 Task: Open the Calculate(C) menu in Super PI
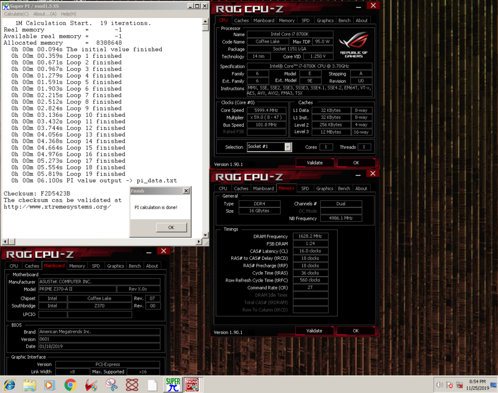pos(16,14)
